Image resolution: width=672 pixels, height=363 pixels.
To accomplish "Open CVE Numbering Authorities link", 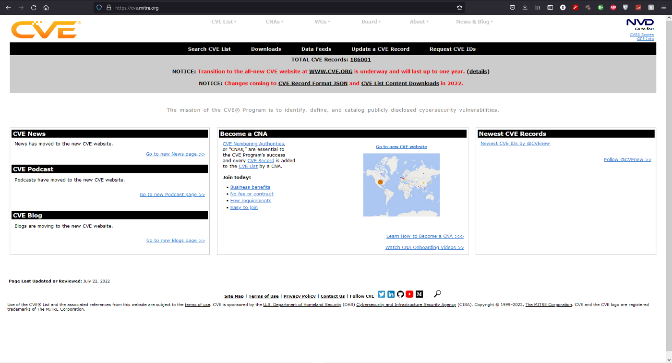I will [x=253, y=144].
